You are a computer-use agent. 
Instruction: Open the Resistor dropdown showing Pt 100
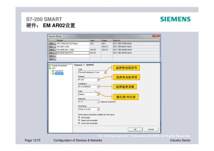click(89, 80)
